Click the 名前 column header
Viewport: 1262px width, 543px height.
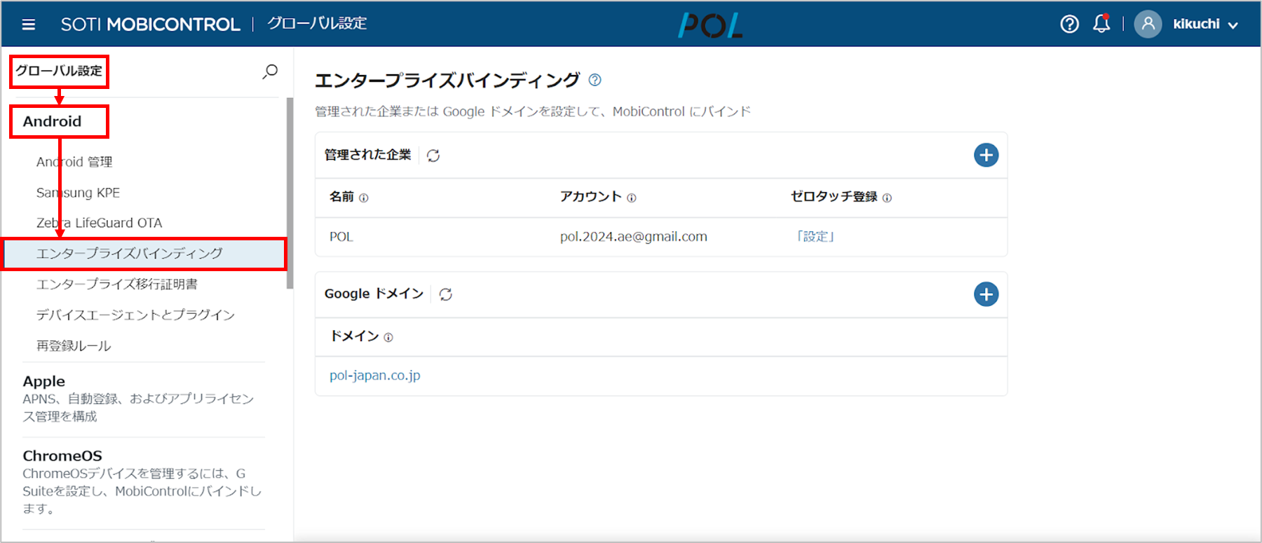tap(341, 197)
